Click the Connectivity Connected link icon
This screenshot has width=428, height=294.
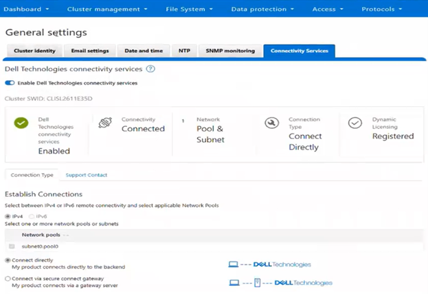[x=105, y=123]
